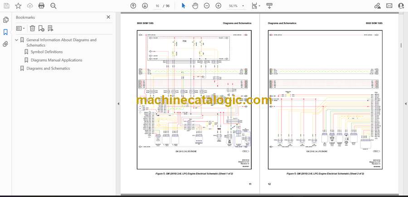Go to previous page arrow
This screenshot has height=197, width=408.
tap(133, 6)
